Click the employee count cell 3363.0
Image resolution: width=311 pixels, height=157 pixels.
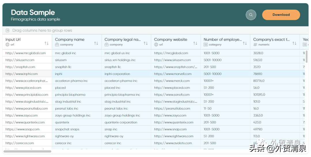tap(275, 115)
